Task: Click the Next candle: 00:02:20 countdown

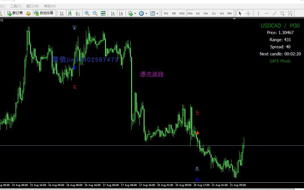Action: coord(280,54)
